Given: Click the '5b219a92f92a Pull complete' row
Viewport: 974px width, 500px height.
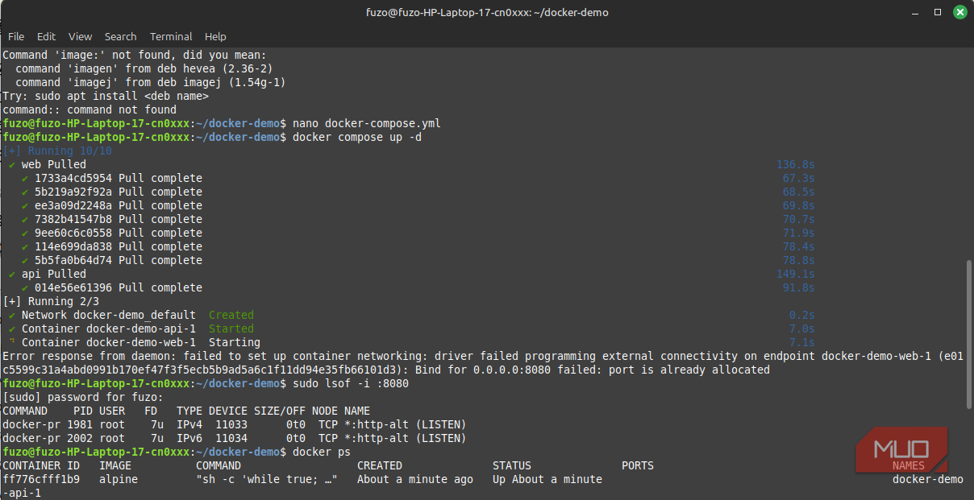Looking at the screenshot, I should click(112, 192).
